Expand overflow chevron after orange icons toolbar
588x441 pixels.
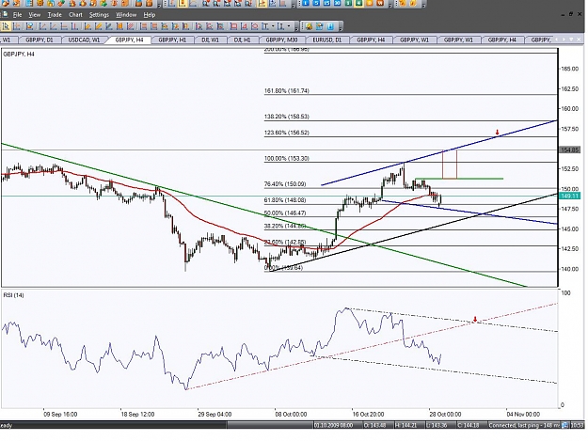pos(423,6)
